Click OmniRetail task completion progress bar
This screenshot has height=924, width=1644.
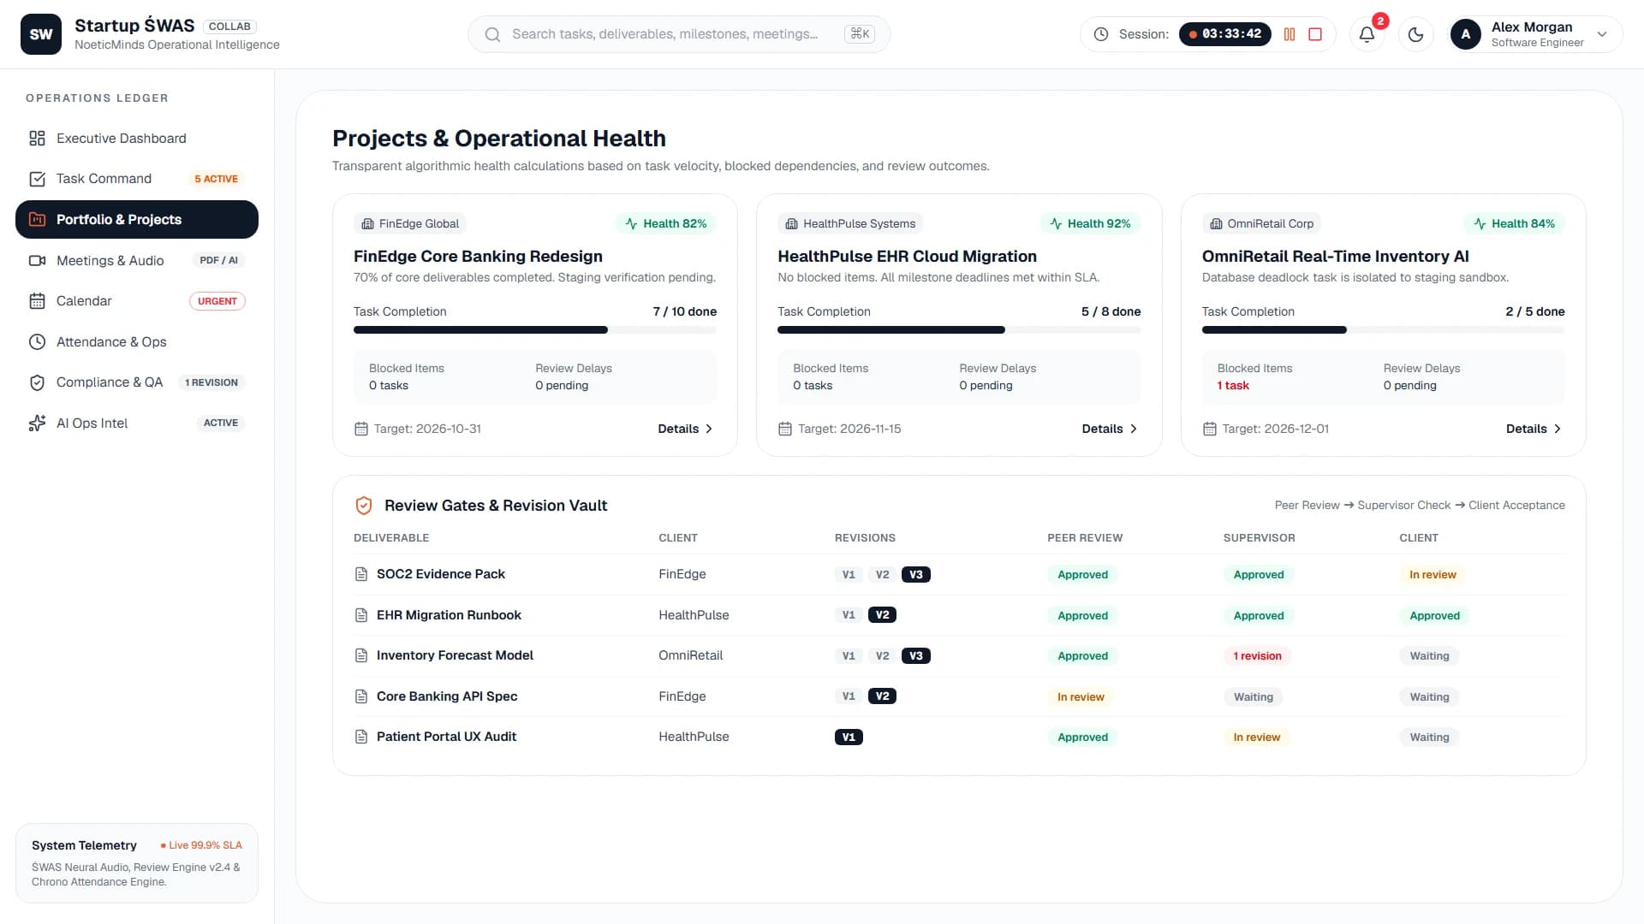click(1383, 330)
